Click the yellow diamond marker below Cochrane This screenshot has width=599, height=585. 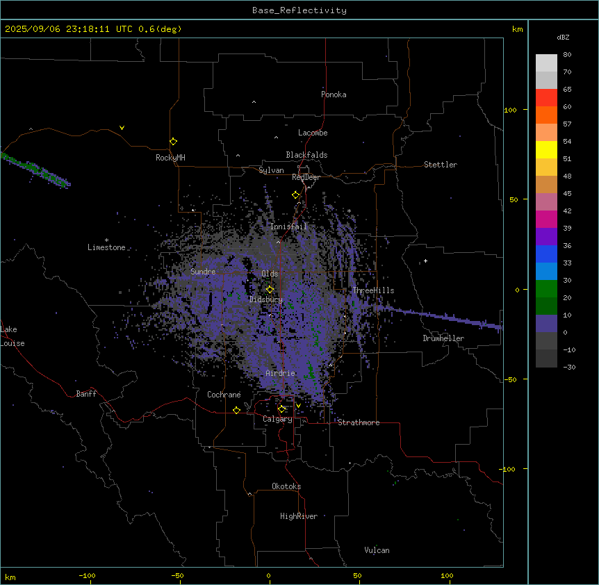pyautogui.click(x=236, y=410)
